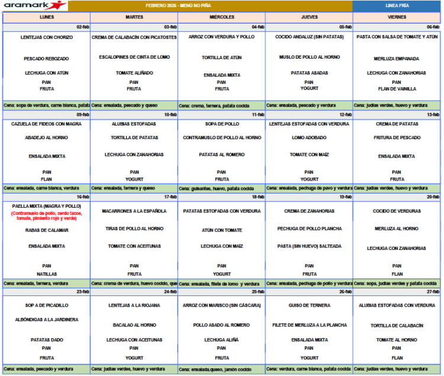Viewport: 444px width, 376px height.
Task: Click the Flan de Vainilla dessert
Action: pos(397,89)
